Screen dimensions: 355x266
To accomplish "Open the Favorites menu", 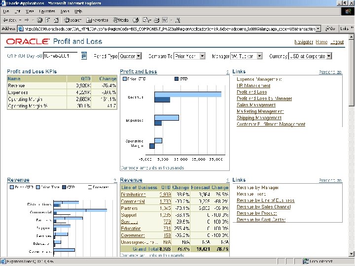I will tap(47, 11).
